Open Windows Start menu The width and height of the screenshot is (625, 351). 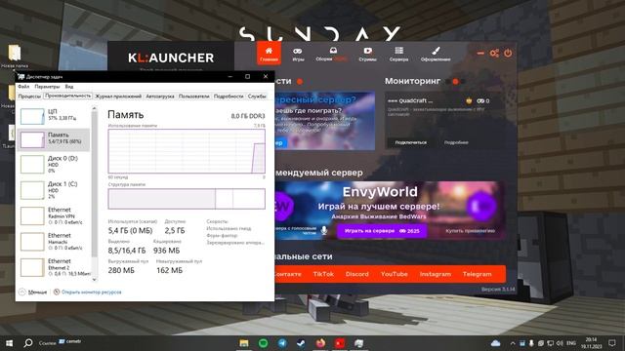click(9, 343)
